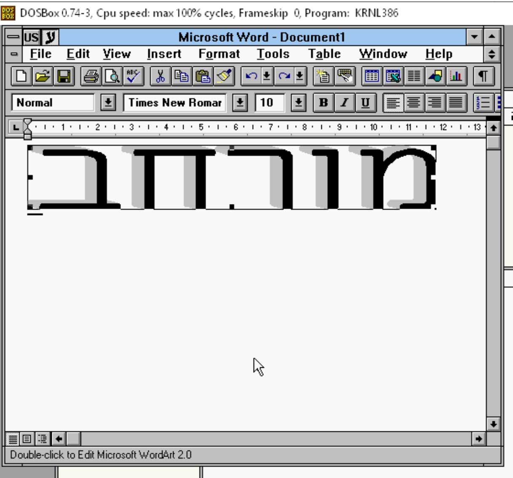This screenshot has height=478, width=513.
Task: Switch to Page Layout view button
Action: click(x=27, y=439)
